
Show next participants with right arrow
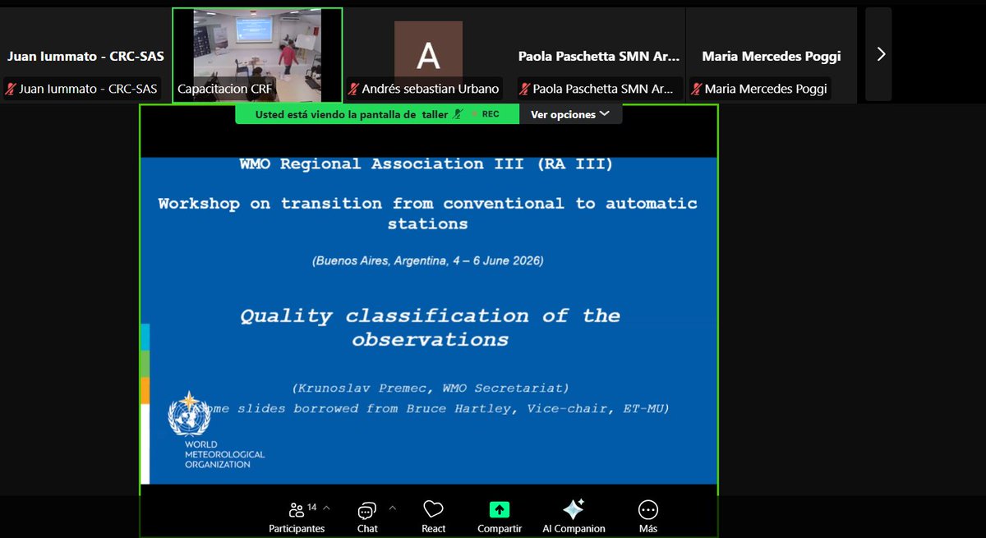[881, 54]
